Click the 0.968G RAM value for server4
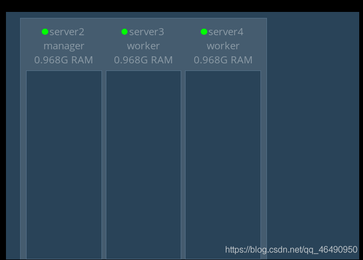363x260 pixels. pyautogui.click(x=223, y=60)
